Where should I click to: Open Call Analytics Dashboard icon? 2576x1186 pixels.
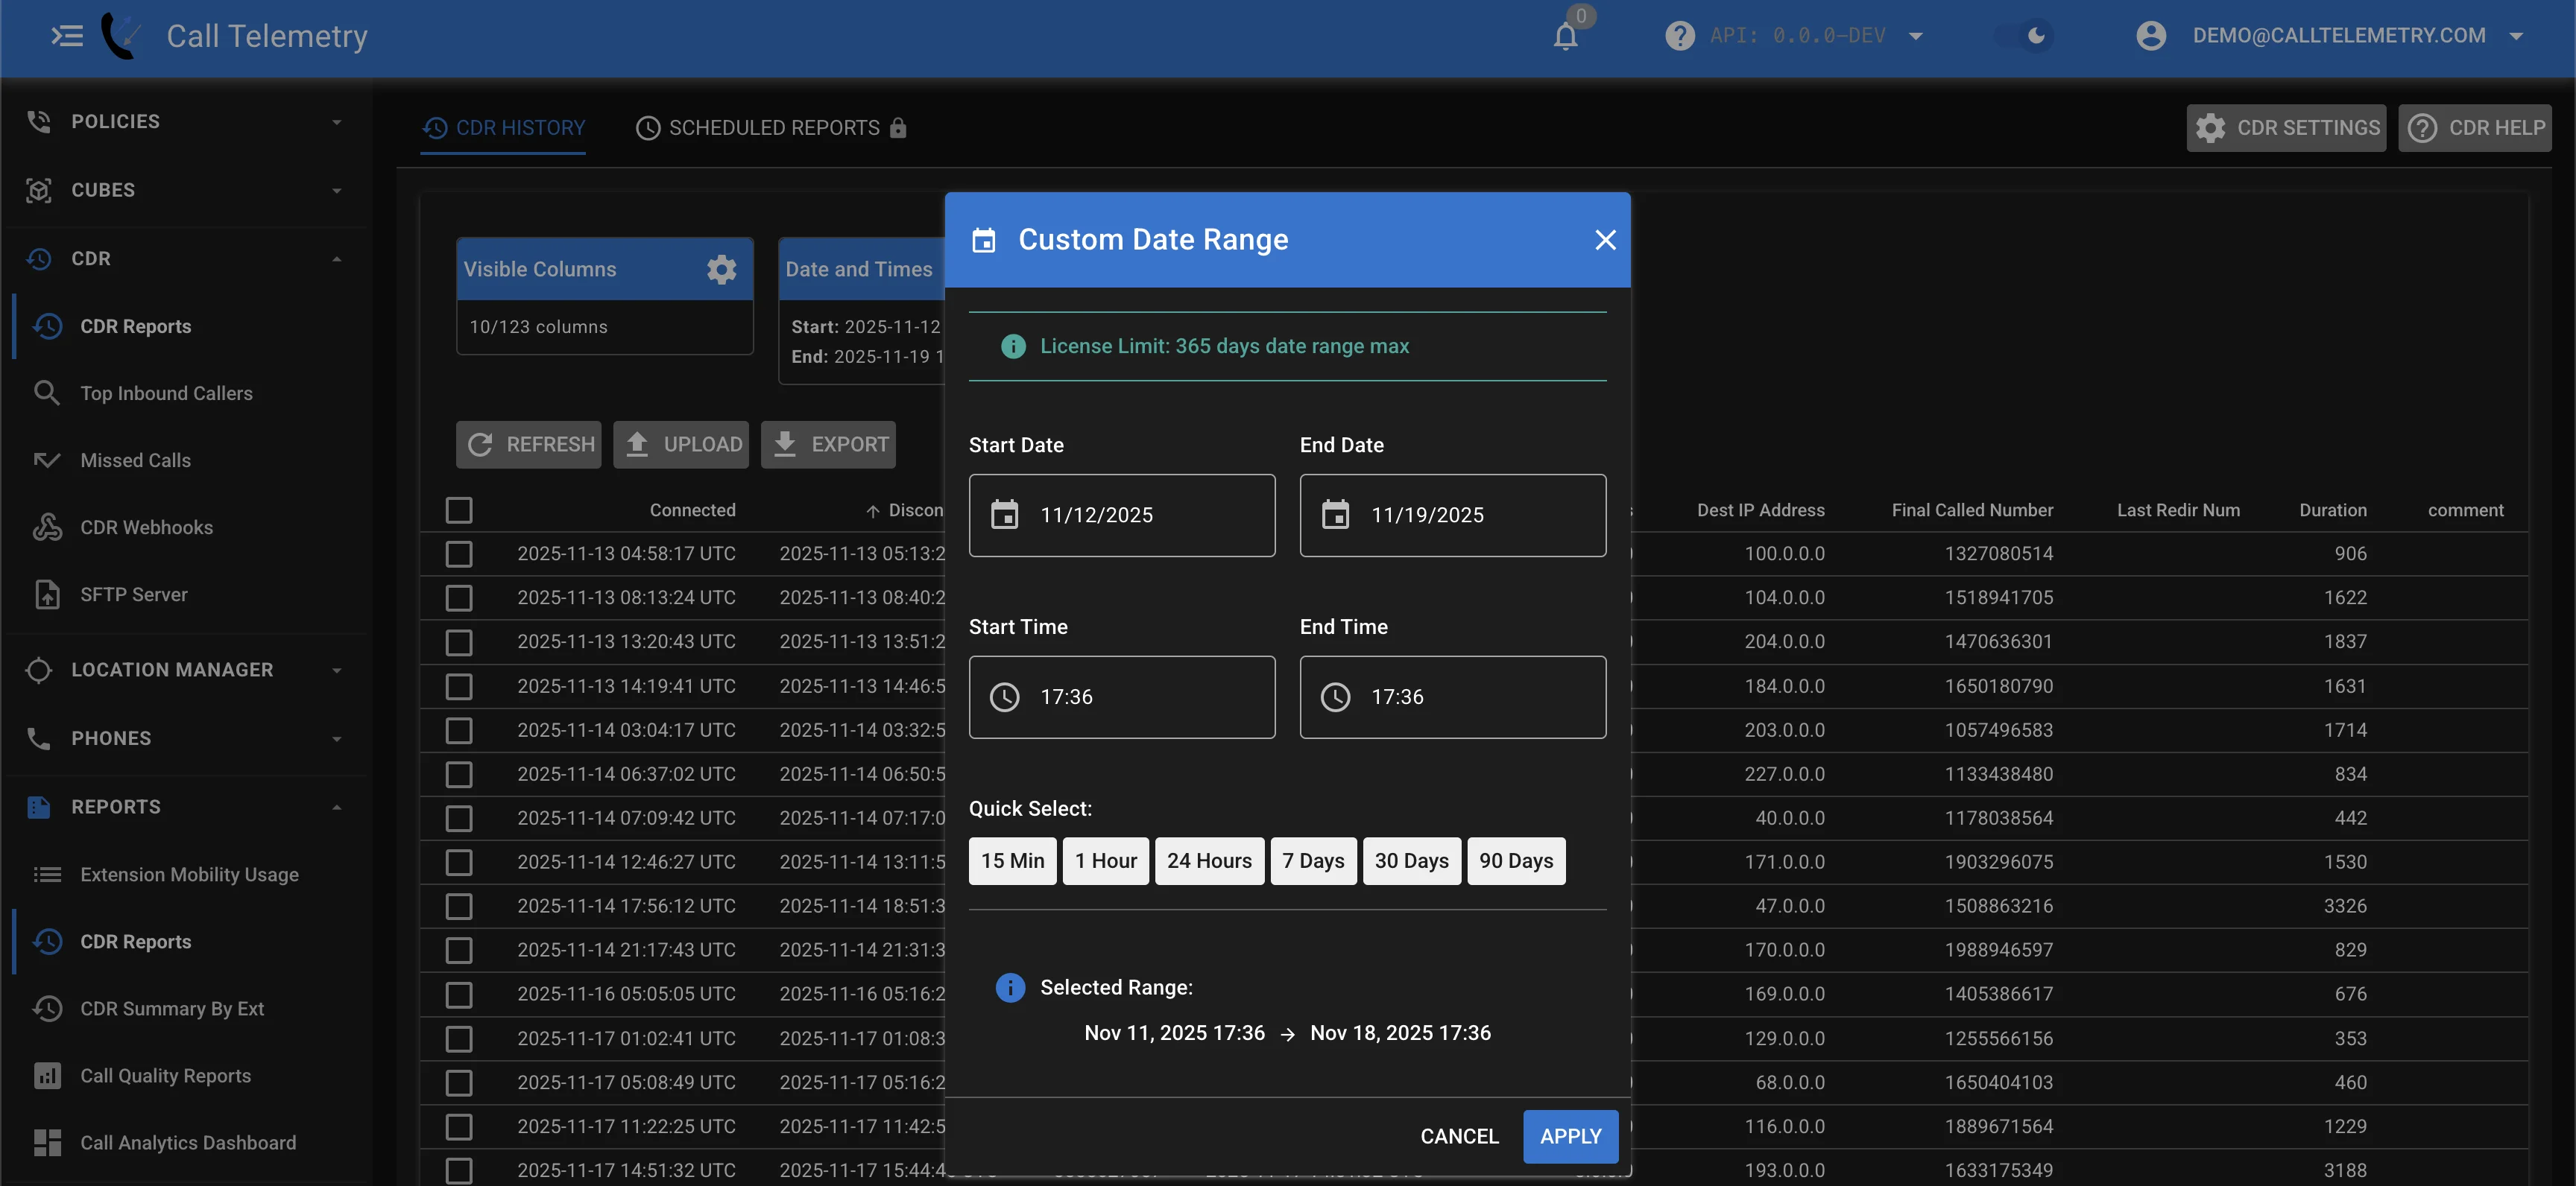[46, 1143]
